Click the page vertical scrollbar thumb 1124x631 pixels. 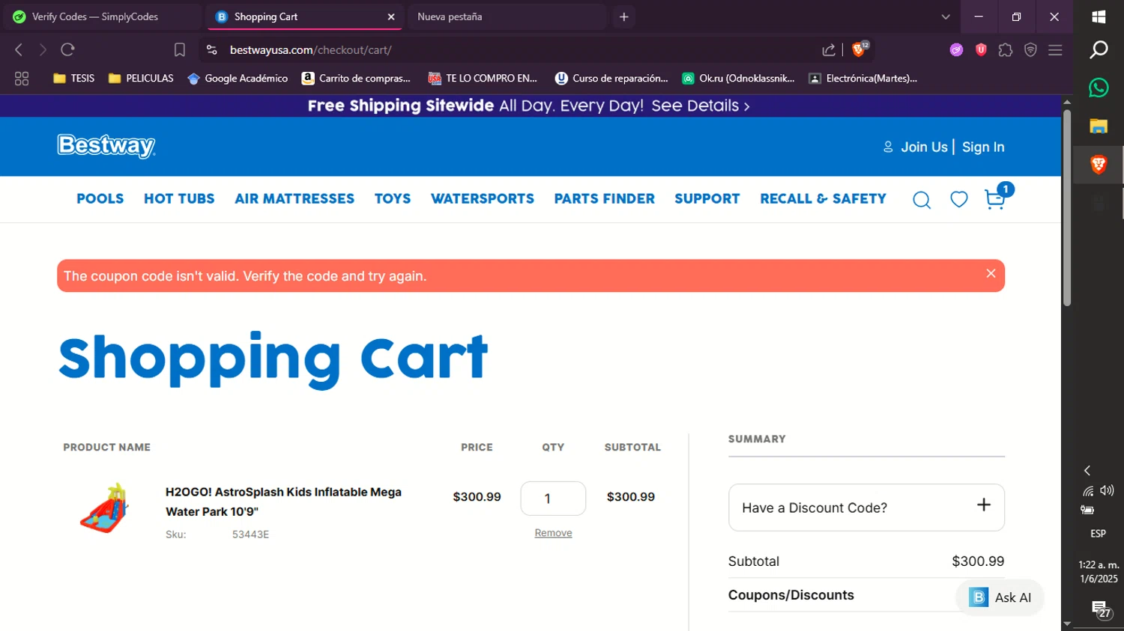pyautogui.click(x=1067, y=208)
